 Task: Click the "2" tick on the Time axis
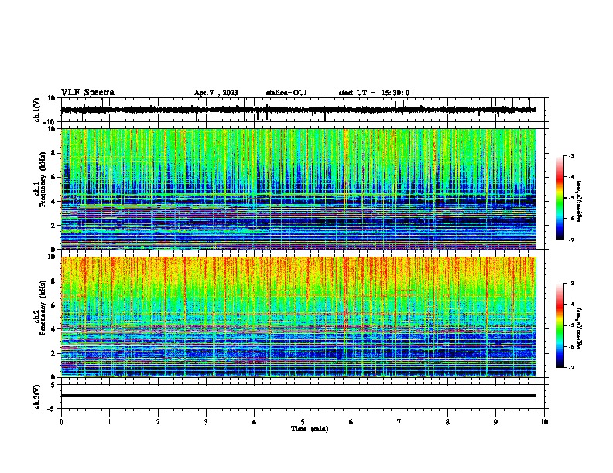coord(158,422)
